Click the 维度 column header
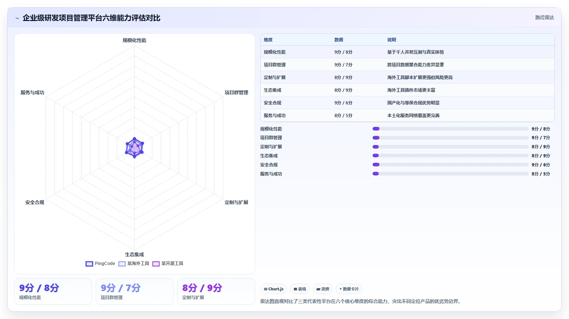The image size is (569, 319). [x=268, y=40]
